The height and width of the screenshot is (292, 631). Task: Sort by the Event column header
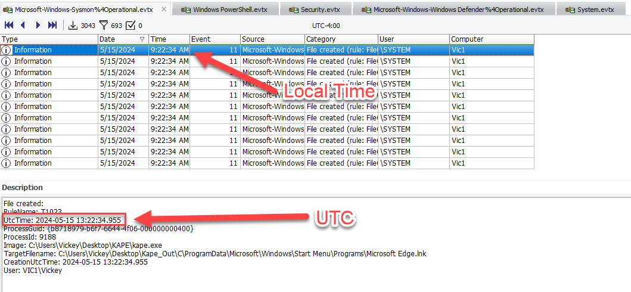click(x=215, y=39)
